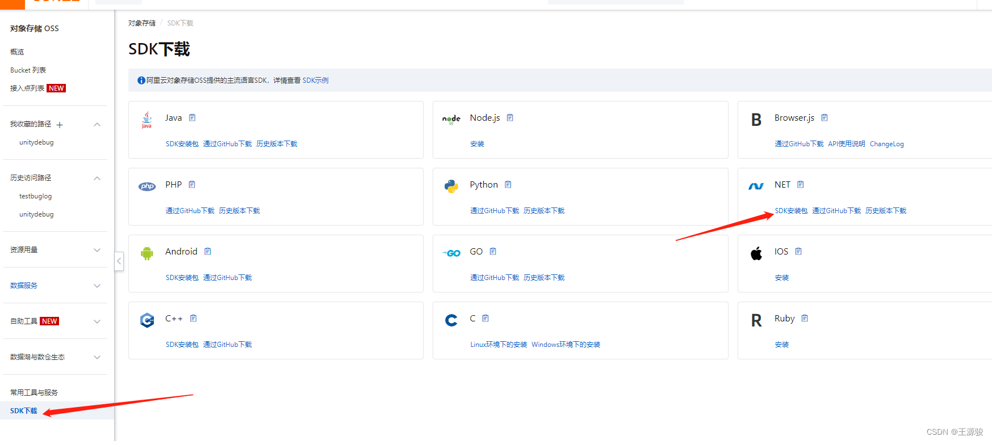Open unitydebug under 我收藏的路径

pyautogui.click(x=36, y=142)
